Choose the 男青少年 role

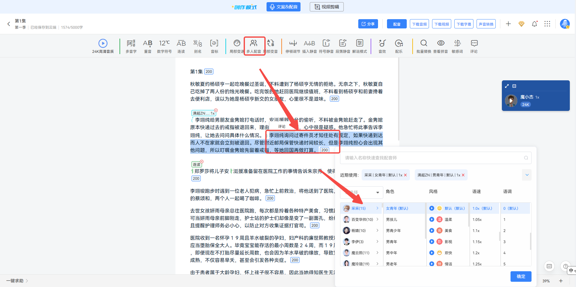404,230
